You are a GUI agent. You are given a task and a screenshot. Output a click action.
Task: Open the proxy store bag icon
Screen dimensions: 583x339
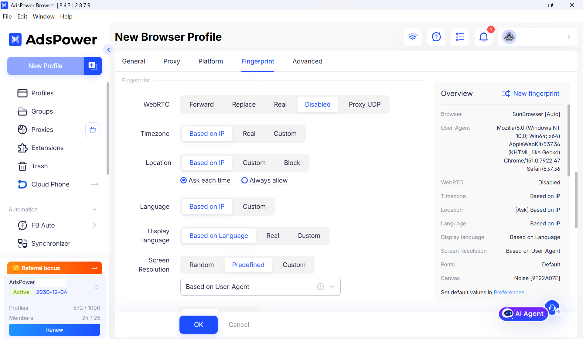point(93,130)
